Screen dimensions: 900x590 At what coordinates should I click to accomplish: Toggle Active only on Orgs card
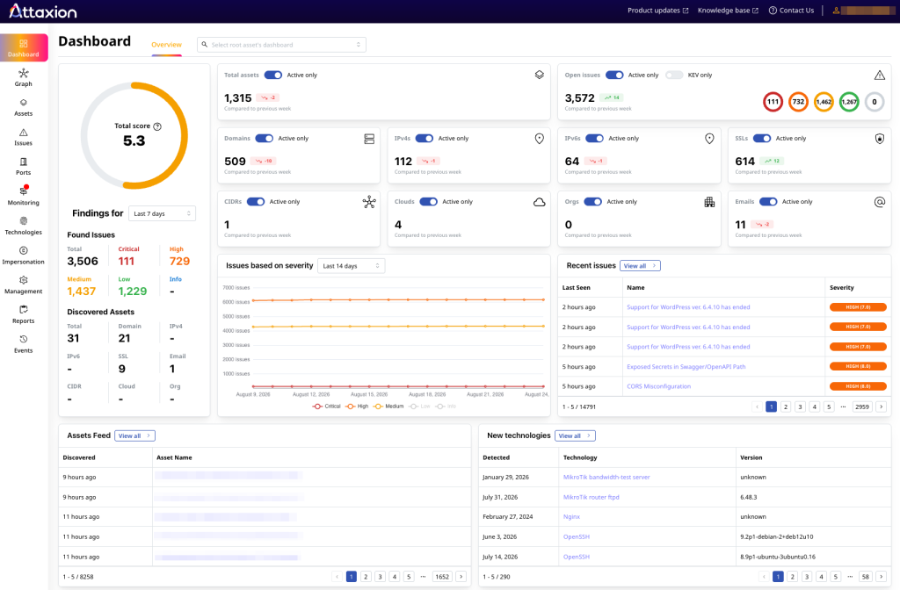coord(593,202)
